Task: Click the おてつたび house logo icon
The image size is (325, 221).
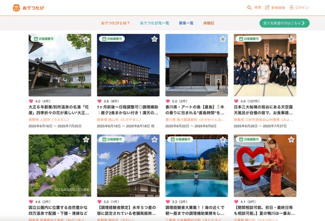Action: (x=16, y=8)
